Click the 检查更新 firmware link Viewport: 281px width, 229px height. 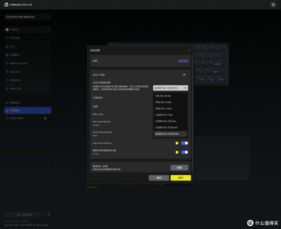[183, 61]
